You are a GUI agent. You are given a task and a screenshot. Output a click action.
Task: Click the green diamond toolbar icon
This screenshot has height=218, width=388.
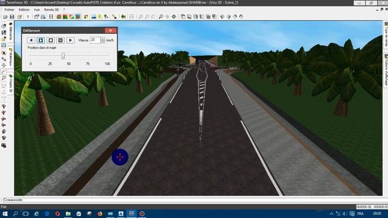[174, 17]
